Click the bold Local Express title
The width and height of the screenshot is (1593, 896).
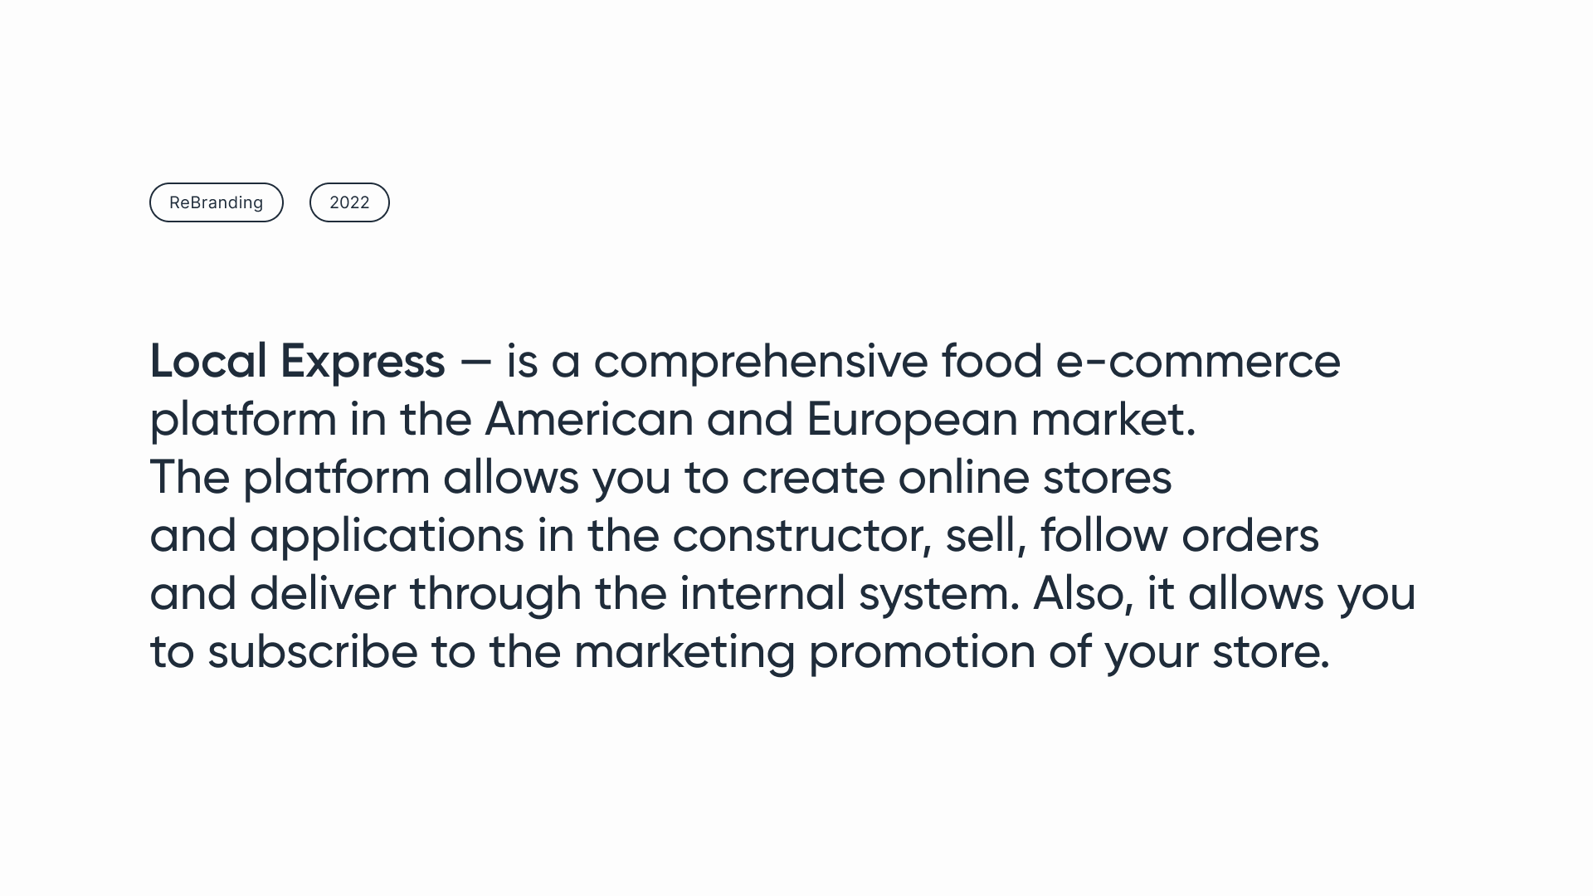click(x=297, y=363)
